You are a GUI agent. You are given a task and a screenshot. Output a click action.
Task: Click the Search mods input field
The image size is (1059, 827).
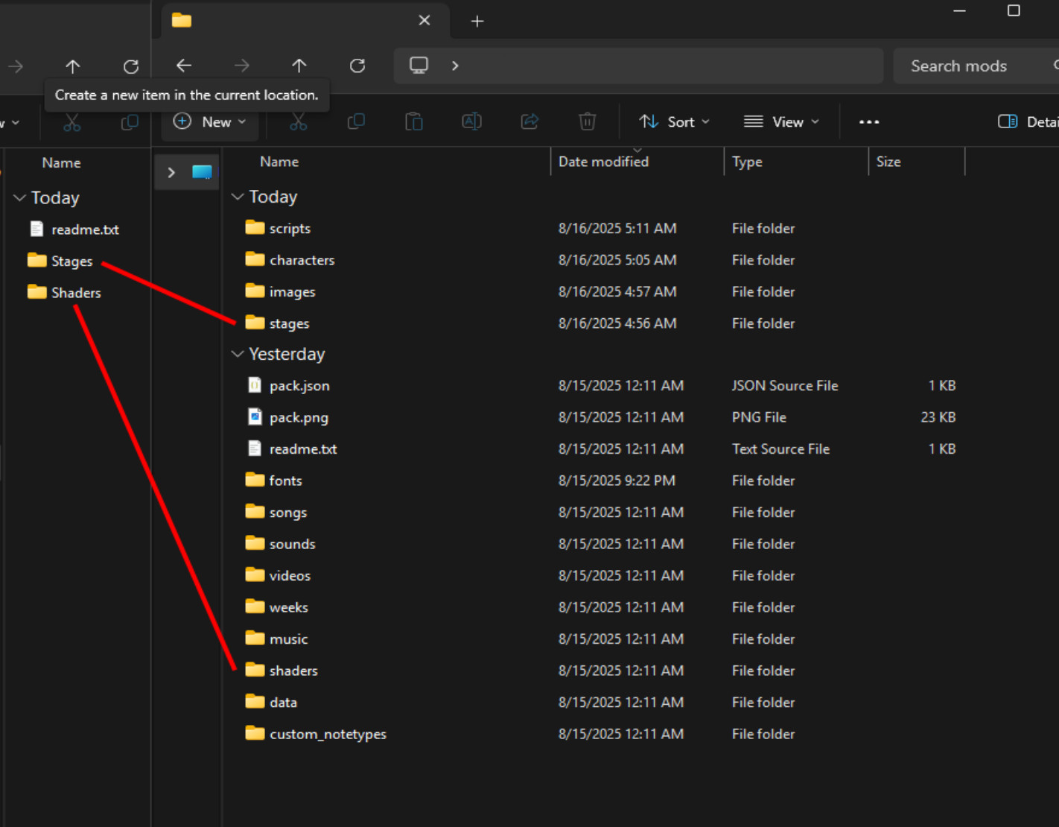click(x=968, y=66)
